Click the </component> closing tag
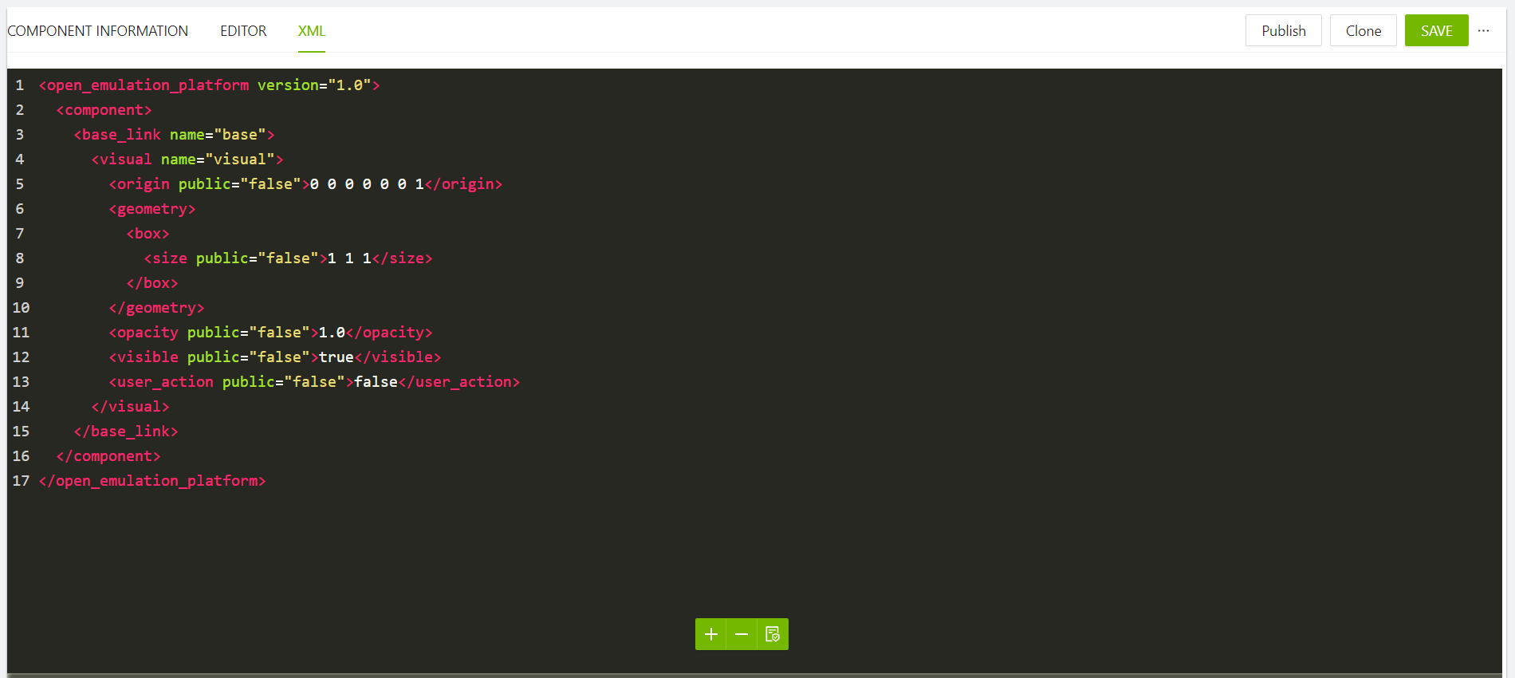The image size is (1515, 678). [x=108, y=455]
